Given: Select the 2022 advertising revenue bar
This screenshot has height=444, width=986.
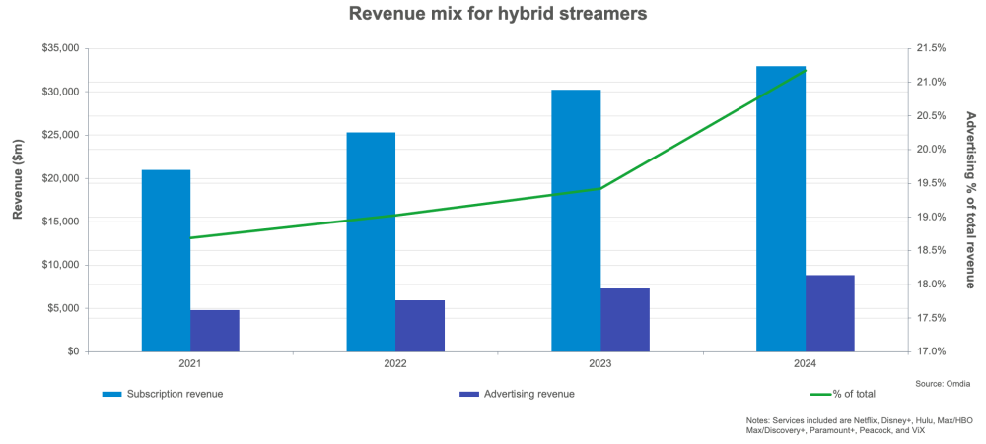Looking at the screenshot, I should 420,326.
